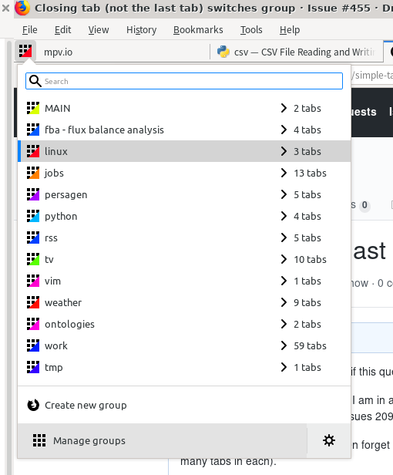
Task: Expand the vim group chevron
Action: tap(284, 281)
